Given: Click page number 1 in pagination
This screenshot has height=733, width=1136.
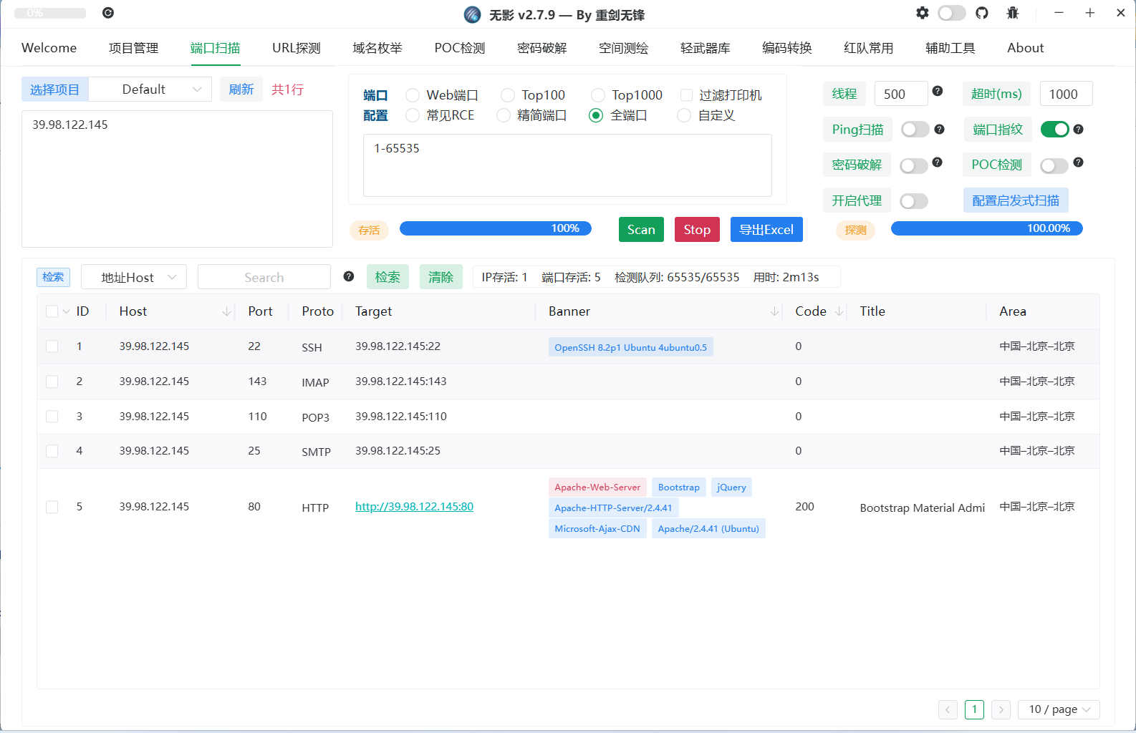Looking at the screenshot, I should (x=974, y=709).
